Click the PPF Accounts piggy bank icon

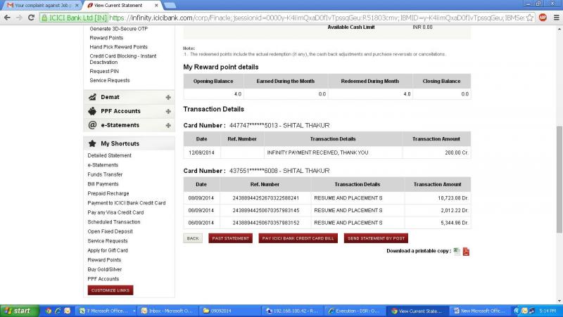pos(92,111)
